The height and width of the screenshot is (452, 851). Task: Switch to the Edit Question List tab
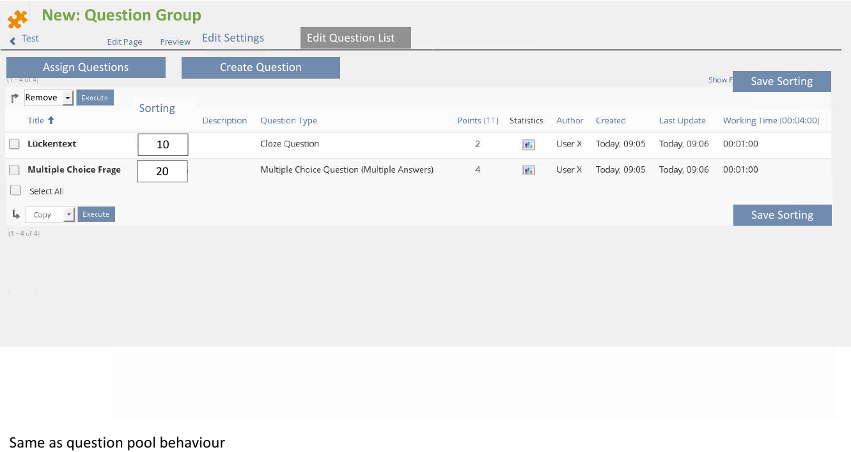tap(355, 38)
